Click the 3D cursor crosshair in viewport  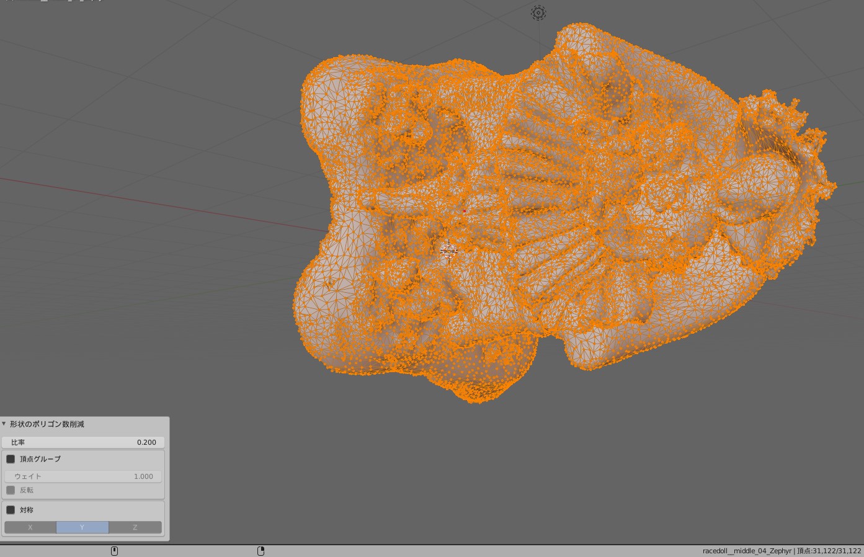448,251
